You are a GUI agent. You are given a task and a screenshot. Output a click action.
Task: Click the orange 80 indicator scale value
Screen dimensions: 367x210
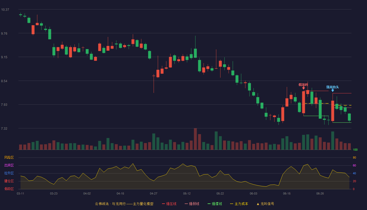pos(354,158)
